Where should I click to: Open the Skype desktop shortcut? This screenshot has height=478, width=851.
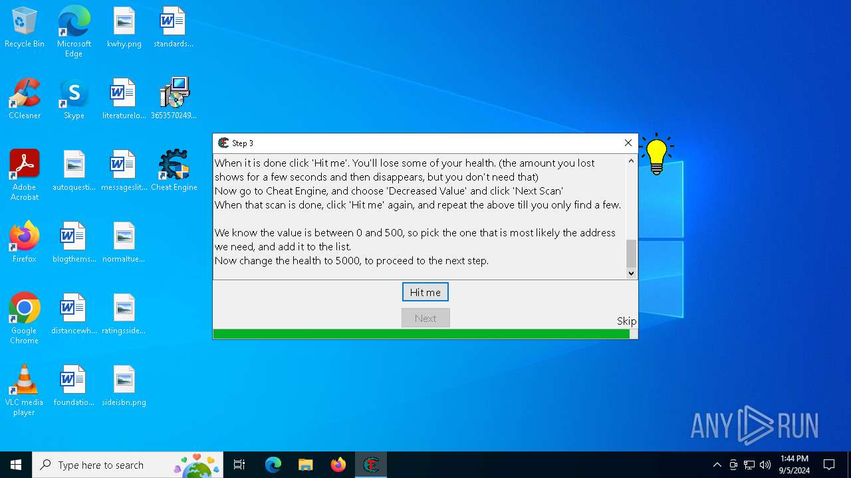[74, 99]
